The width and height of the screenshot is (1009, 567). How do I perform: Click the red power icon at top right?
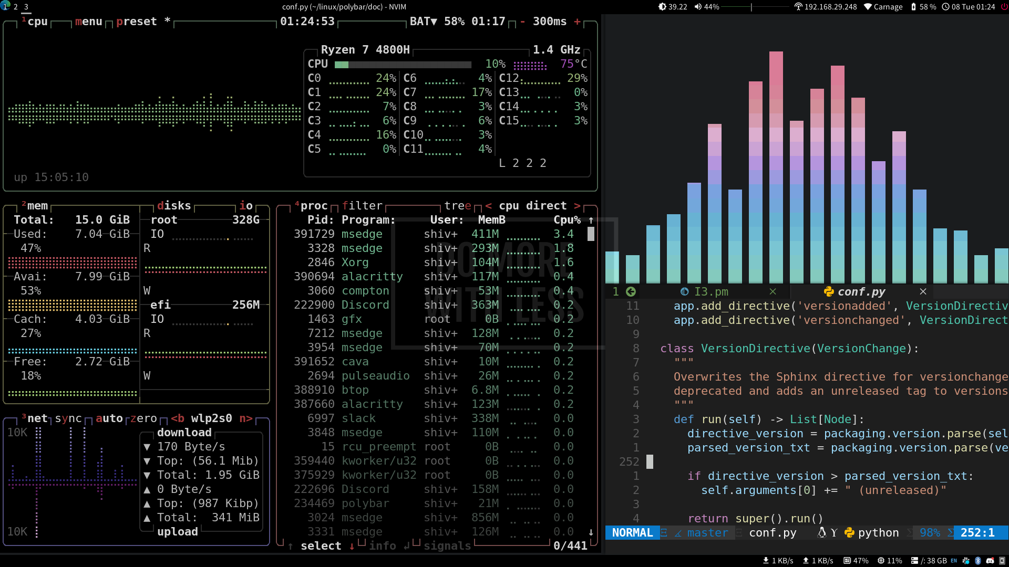coord(1004,7)
